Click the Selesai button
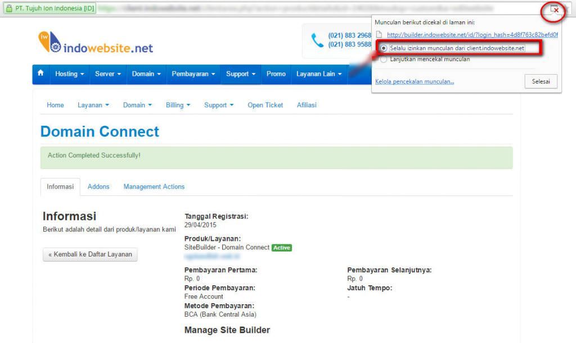Viewport: 576px width, 343px height. click(541, 81)
